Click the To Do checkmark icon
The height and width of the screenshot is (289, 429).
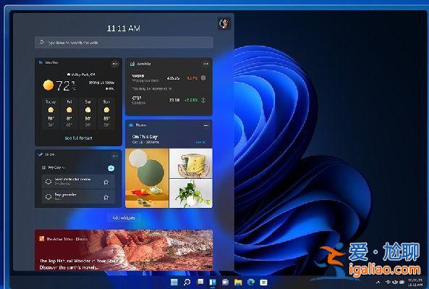[x=41, y=154]
